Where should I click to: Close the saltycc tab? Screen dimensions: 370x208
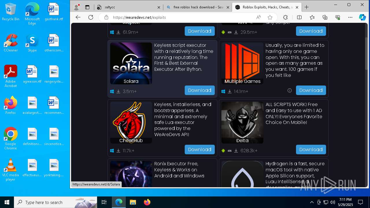click(x=159, y=7)
